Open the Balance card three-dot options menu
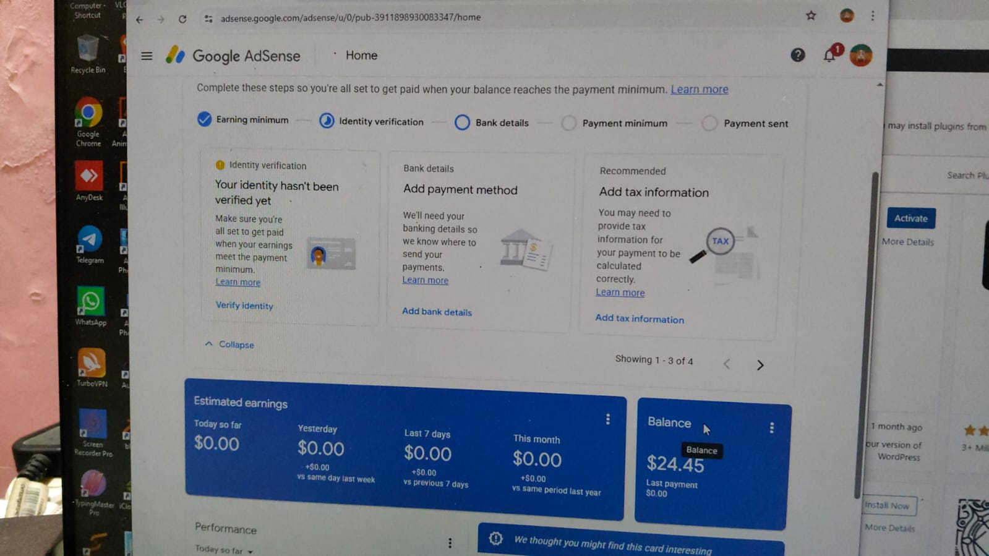The image size is (989, 556). [771, 428]
